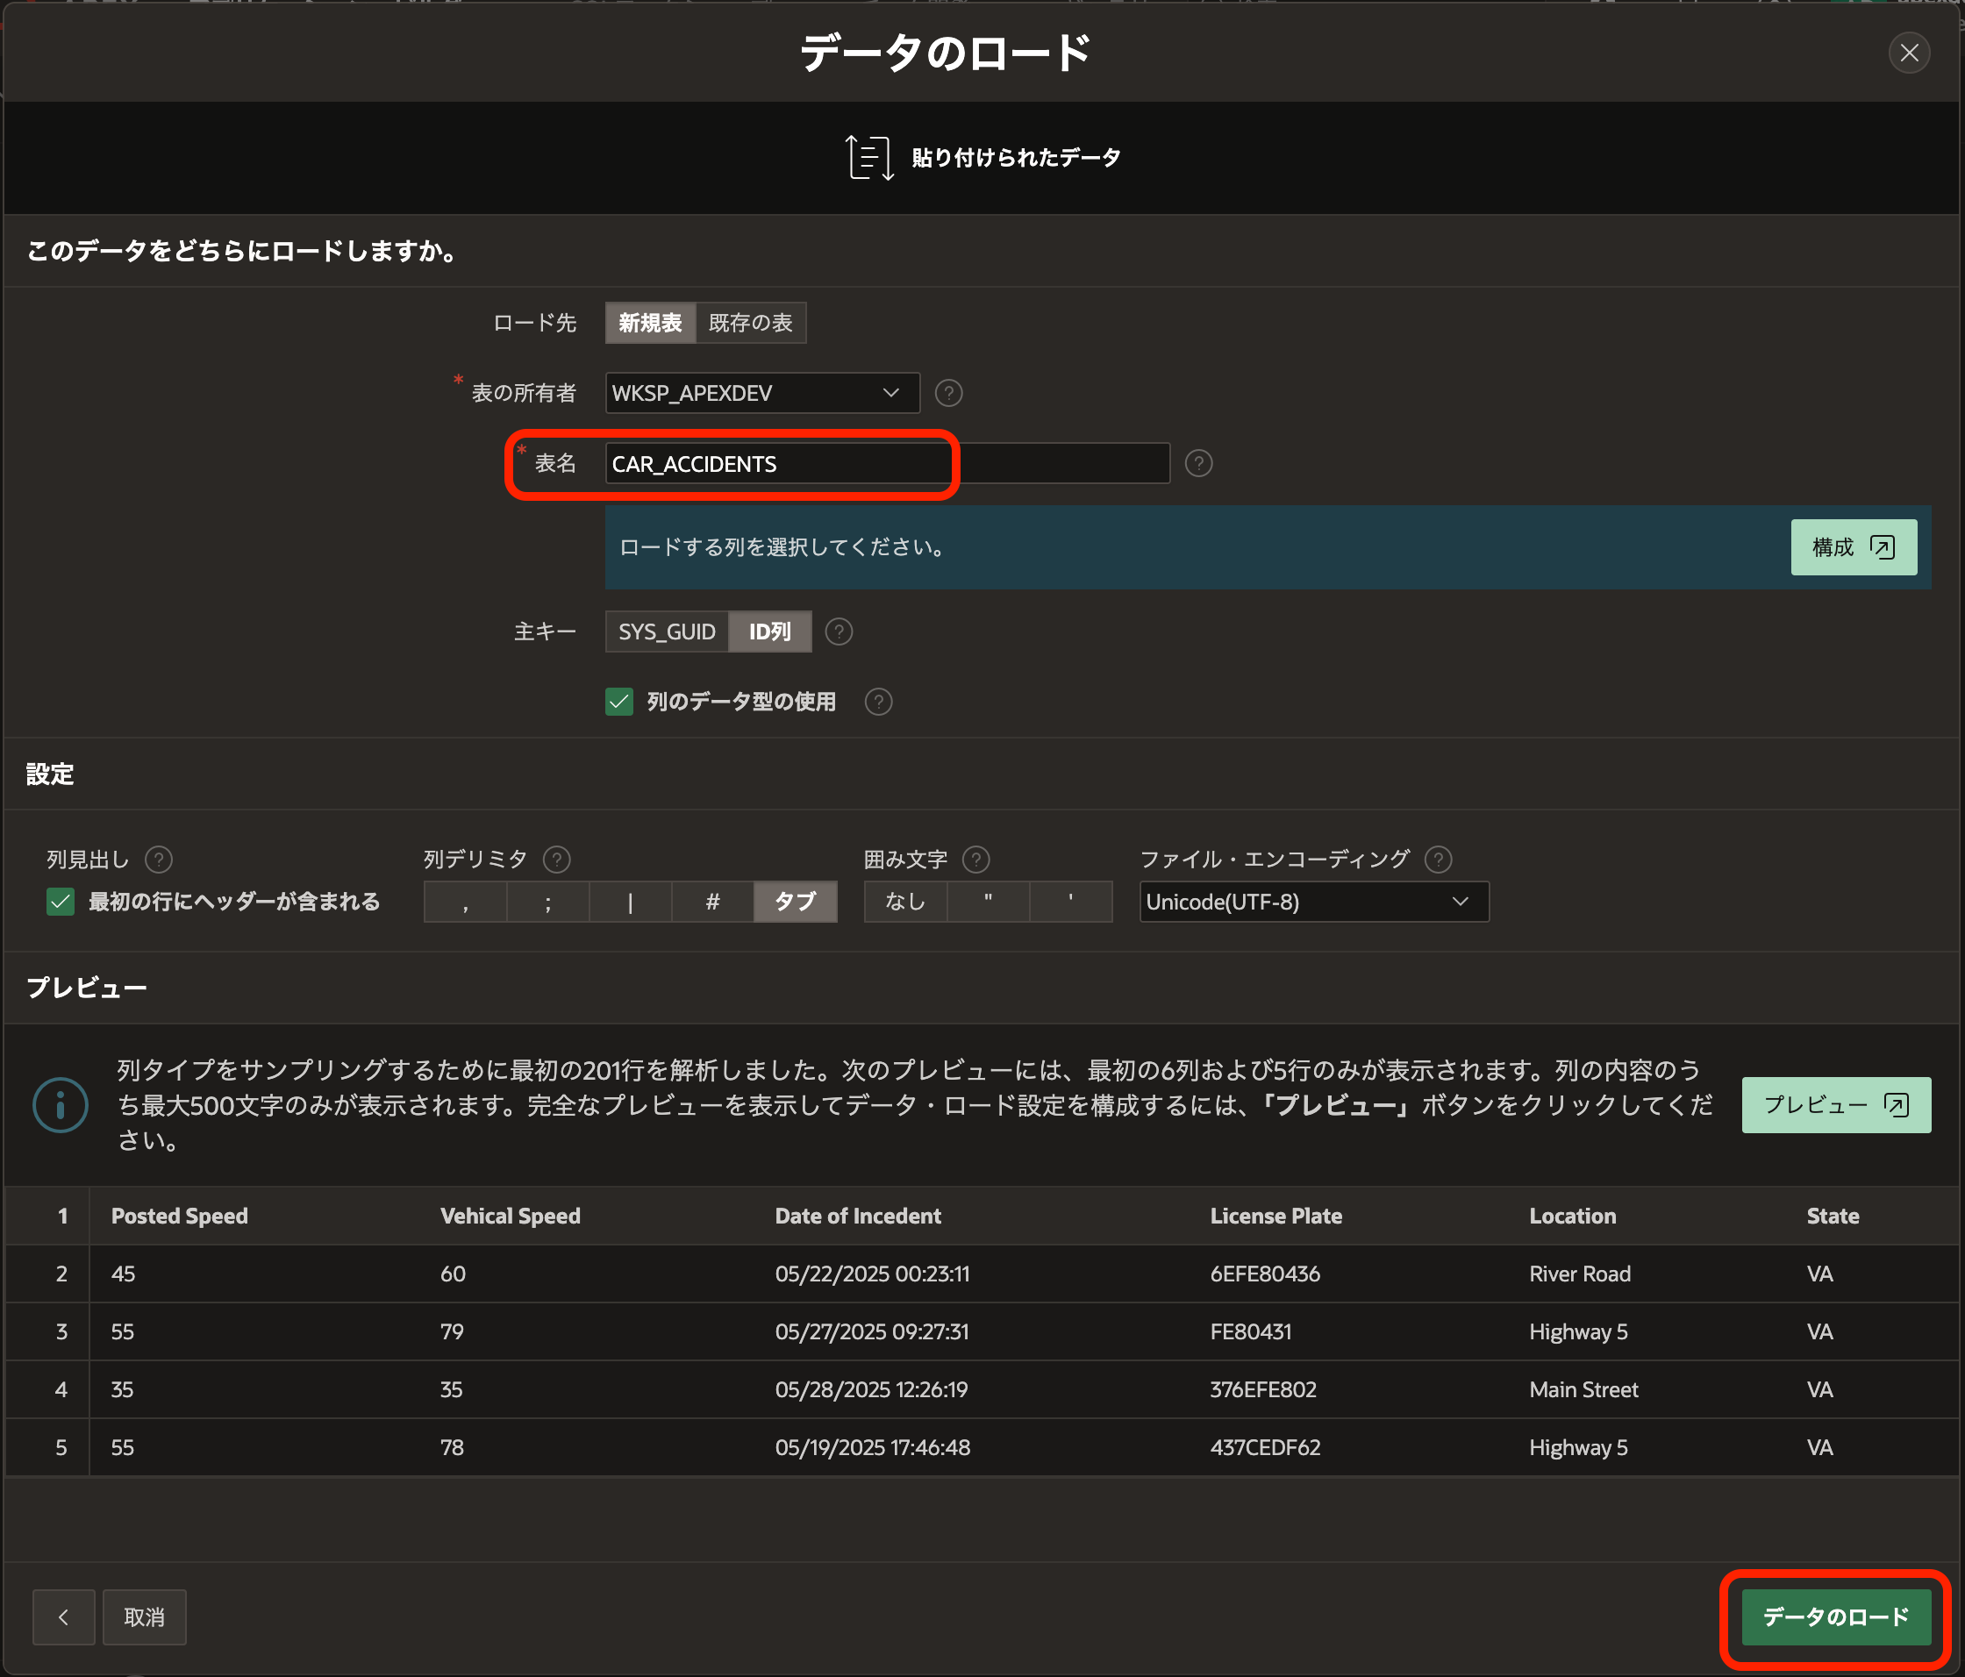The height and width of the screenshot is (1677, 1965).
Task: Show help for 囲み文字
Action: (975, 859)
